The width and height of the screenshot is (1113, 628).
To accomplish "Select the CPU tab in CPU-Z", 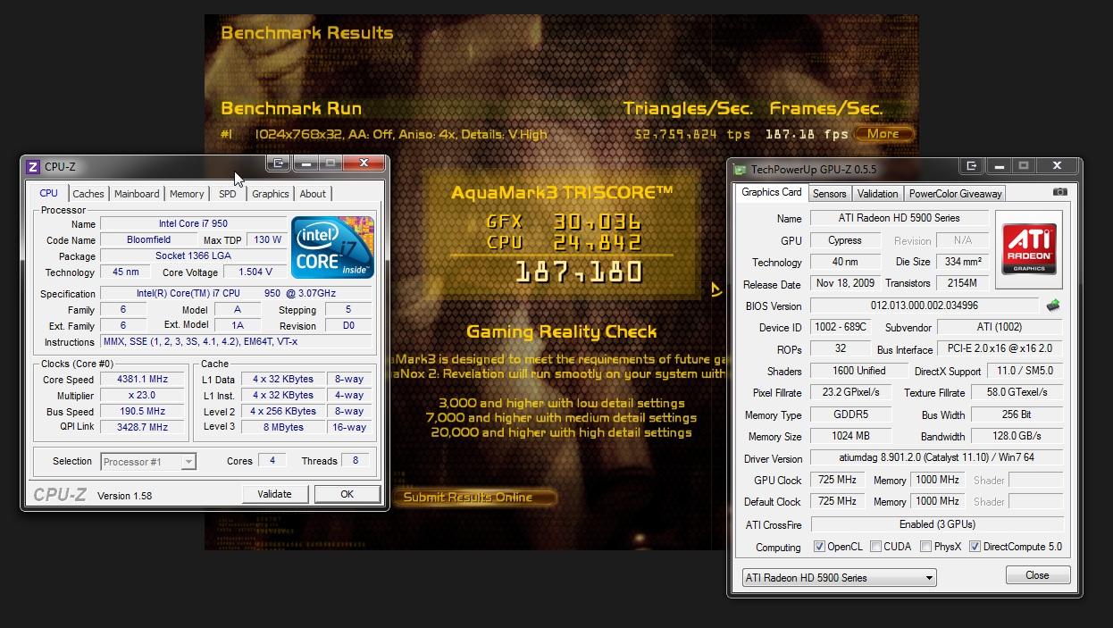I will 49,193.
